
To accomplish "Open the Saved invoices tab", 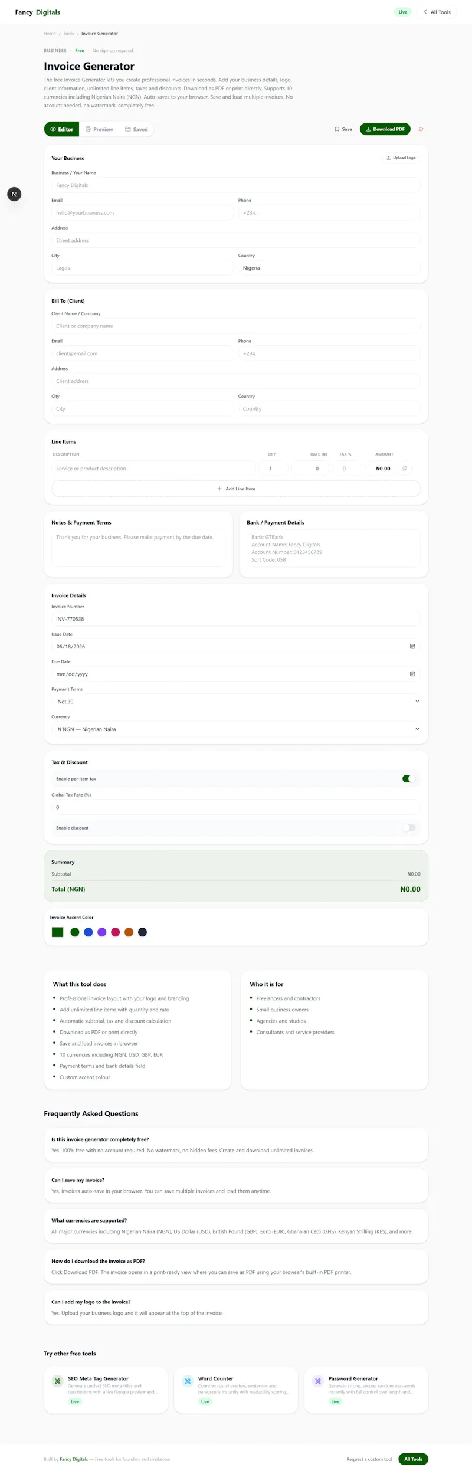I will point(136,129).
